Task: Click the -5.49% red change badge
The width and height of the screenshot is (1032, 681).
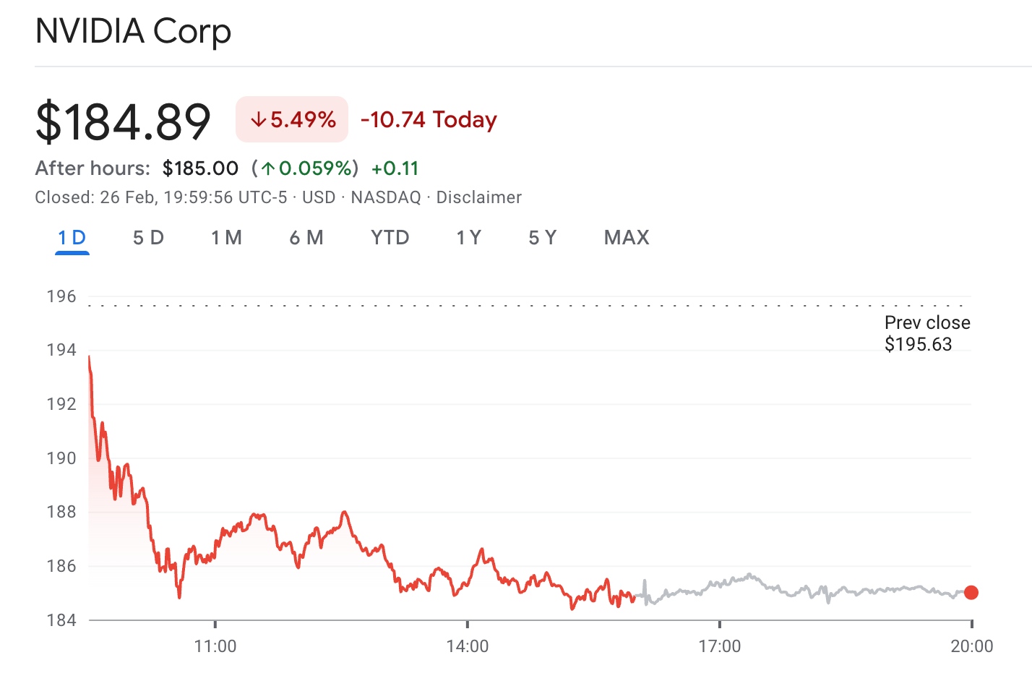Action: tap(292, 119)
